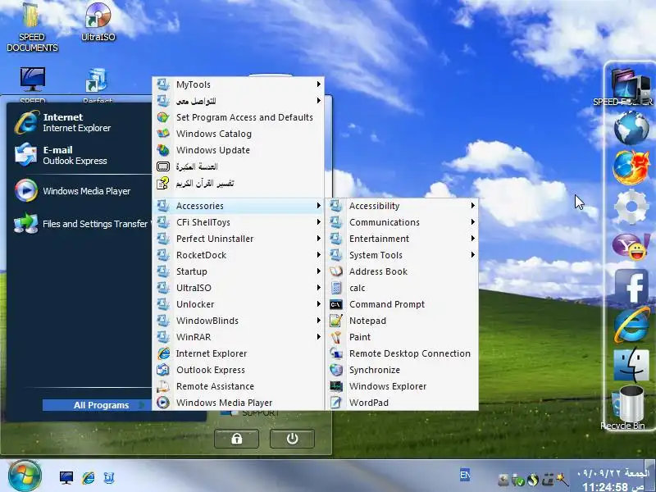Open Set Program Access and Defaults
Image resolution: width=656 pixels, height=492 pixels.
coord(239,117)
